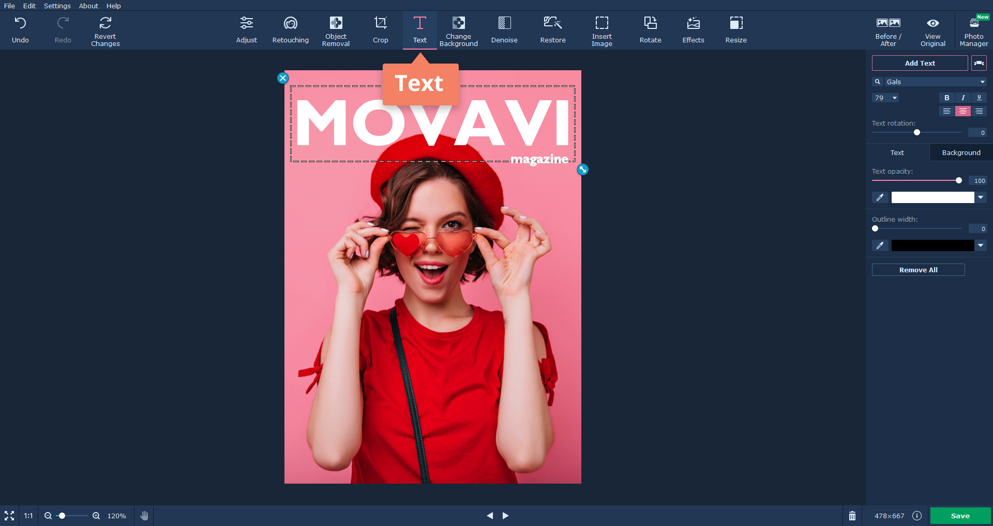Go to next image arrow

click(506, 516)
